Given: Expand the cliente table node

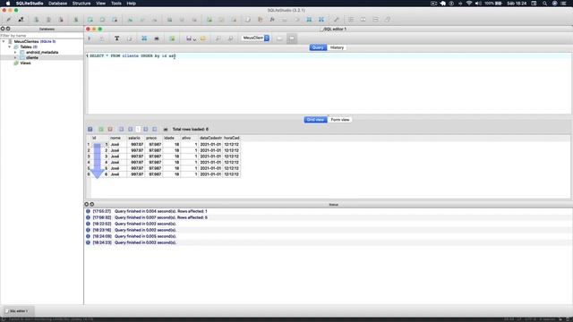Looking at the screenshot, I should (15, 57).
